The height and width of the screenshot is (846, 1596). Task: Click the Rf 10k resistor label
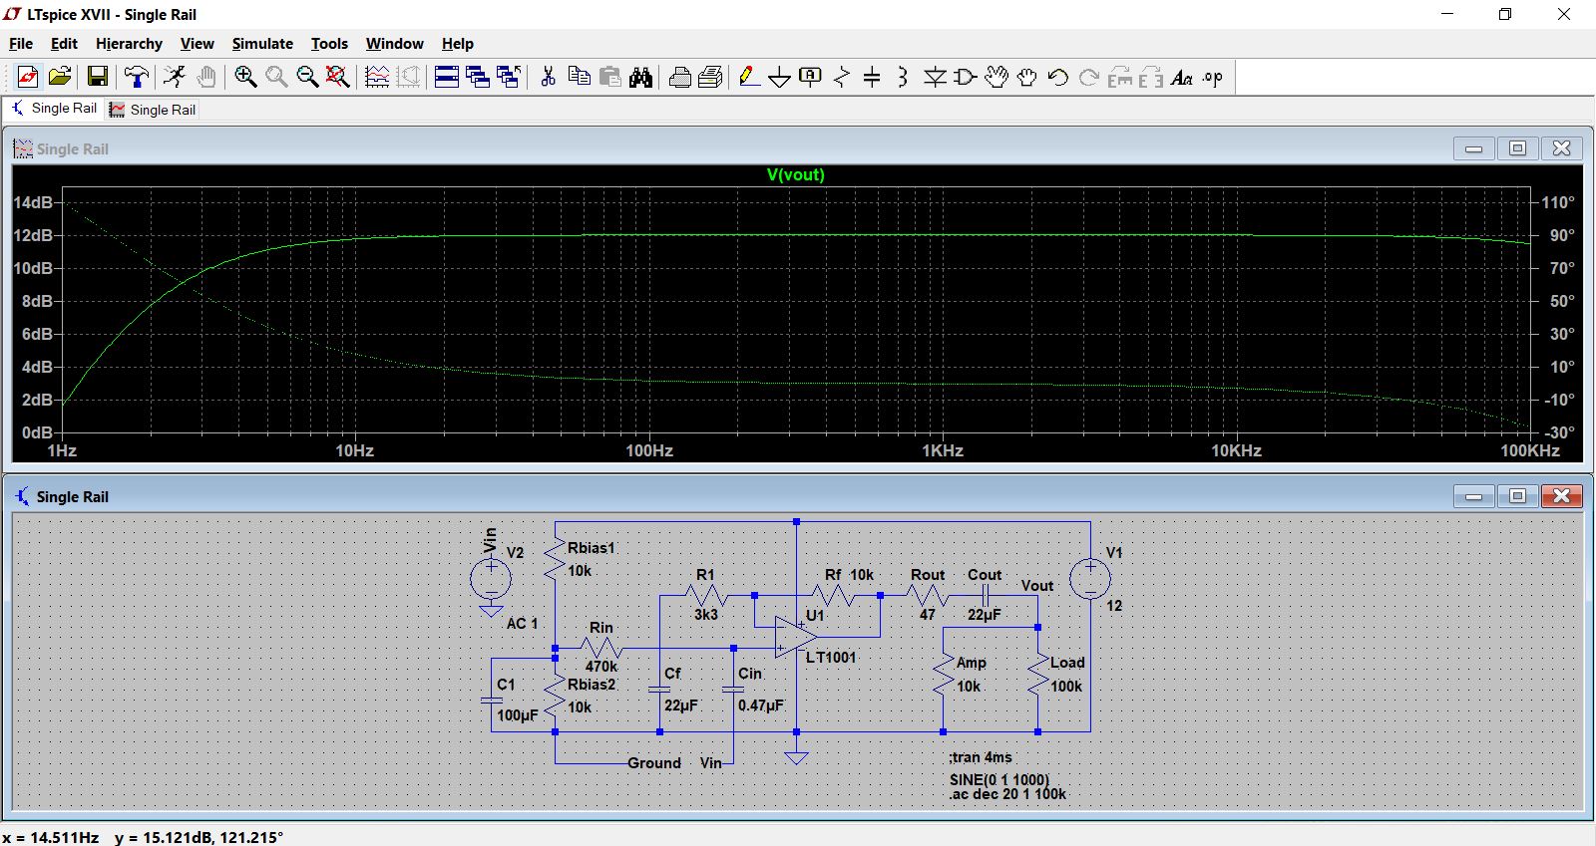point(849,575)
